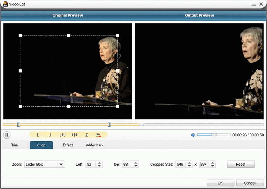
Task: Close the Video Edit window
Action: [x=261, y=4]
